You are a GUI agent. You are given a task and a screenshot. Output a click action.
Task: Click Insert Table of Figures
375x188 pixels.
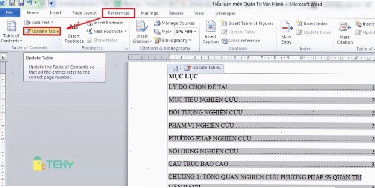(247, 23)
